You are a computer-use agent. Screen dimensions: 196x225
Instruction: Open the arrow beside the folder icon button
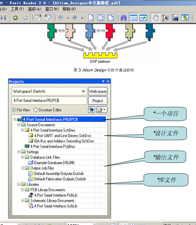tap(105, 110)
